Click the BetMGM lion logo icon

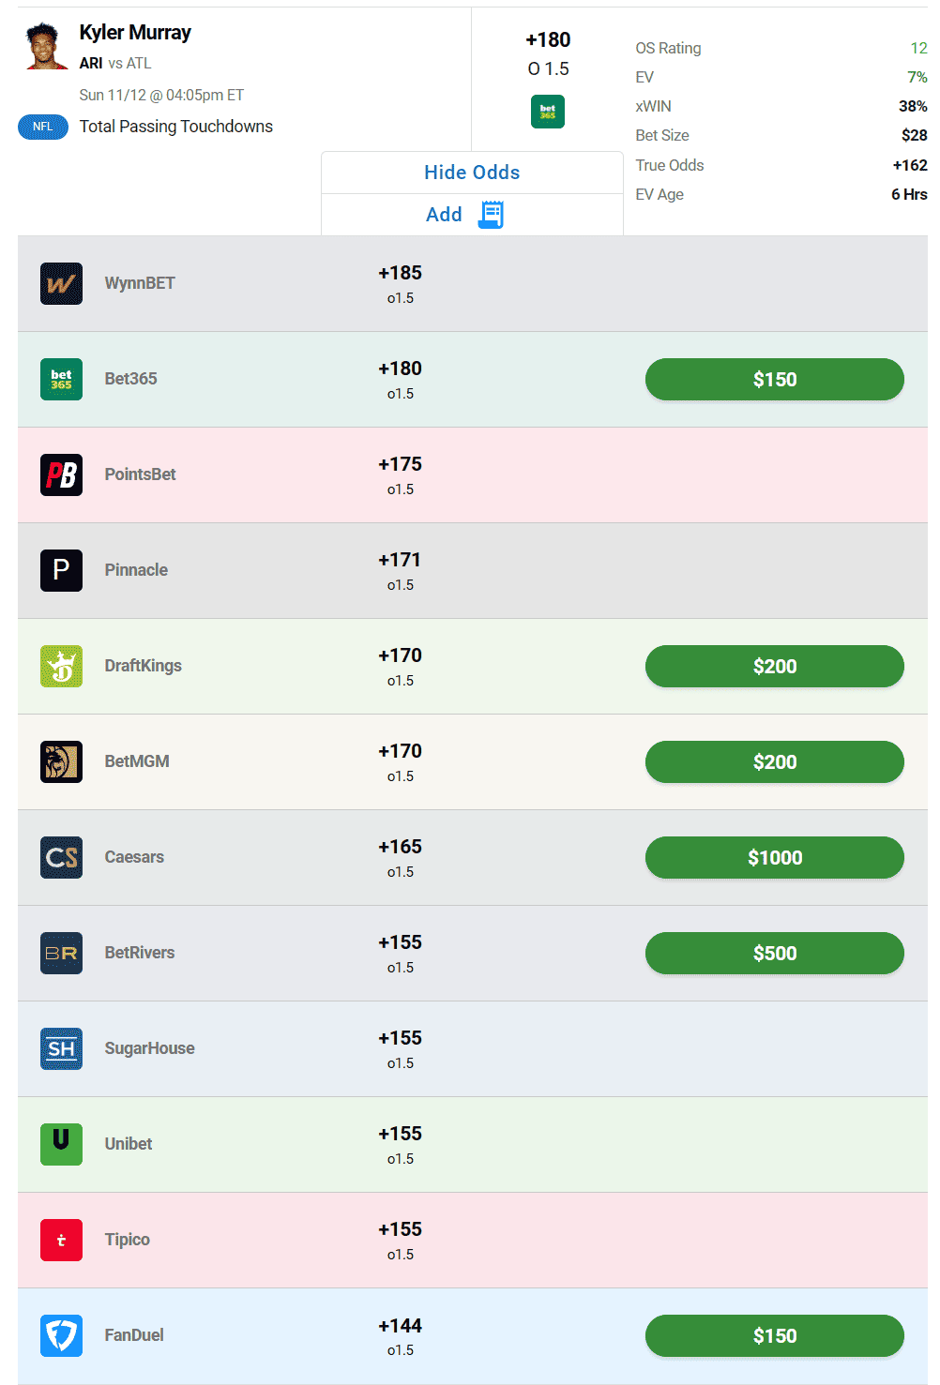(61, 761)
